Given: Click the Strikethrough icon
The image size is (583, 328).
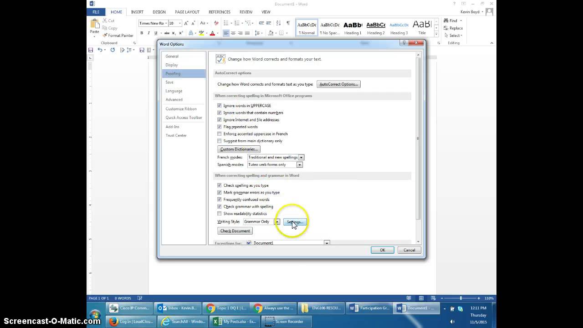Looking at the screenshot, I should coord(167,33).
